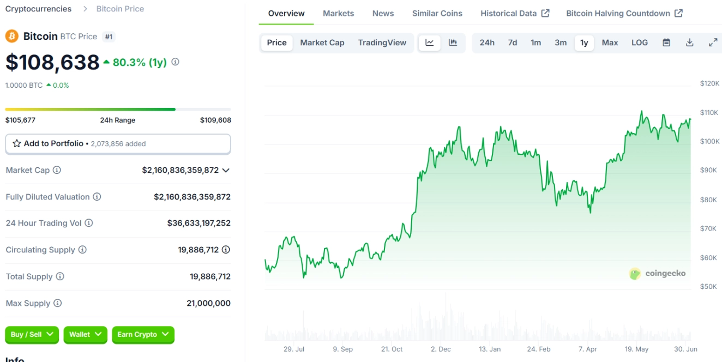This screenshot has height=362, width=722.
Task: Click the $109,608 24h high value
Action: [x=215, y=120]
